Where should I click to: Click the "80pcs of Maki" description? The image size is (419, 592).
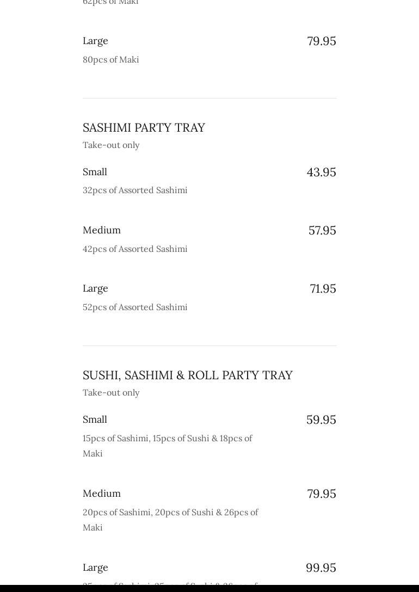coord(110,59)
